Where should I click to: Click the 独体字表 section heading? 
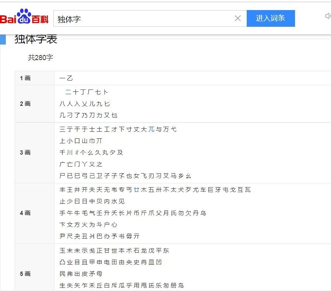point(36,39)
